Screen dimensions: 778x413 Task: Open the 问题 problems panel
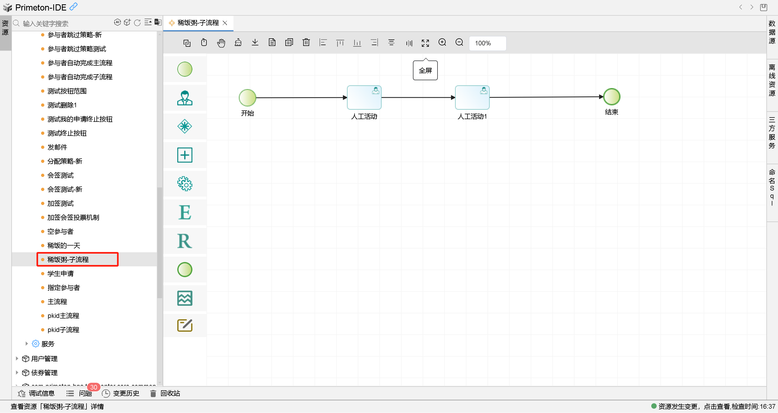point(79,393)
